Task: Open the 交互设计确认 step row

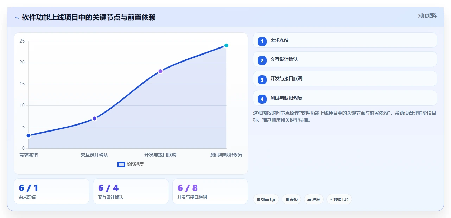Action: click(345, 59)
